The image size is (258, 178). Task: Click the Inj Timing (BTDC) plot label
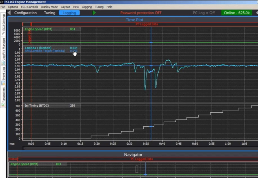click(x=37, y=106)
